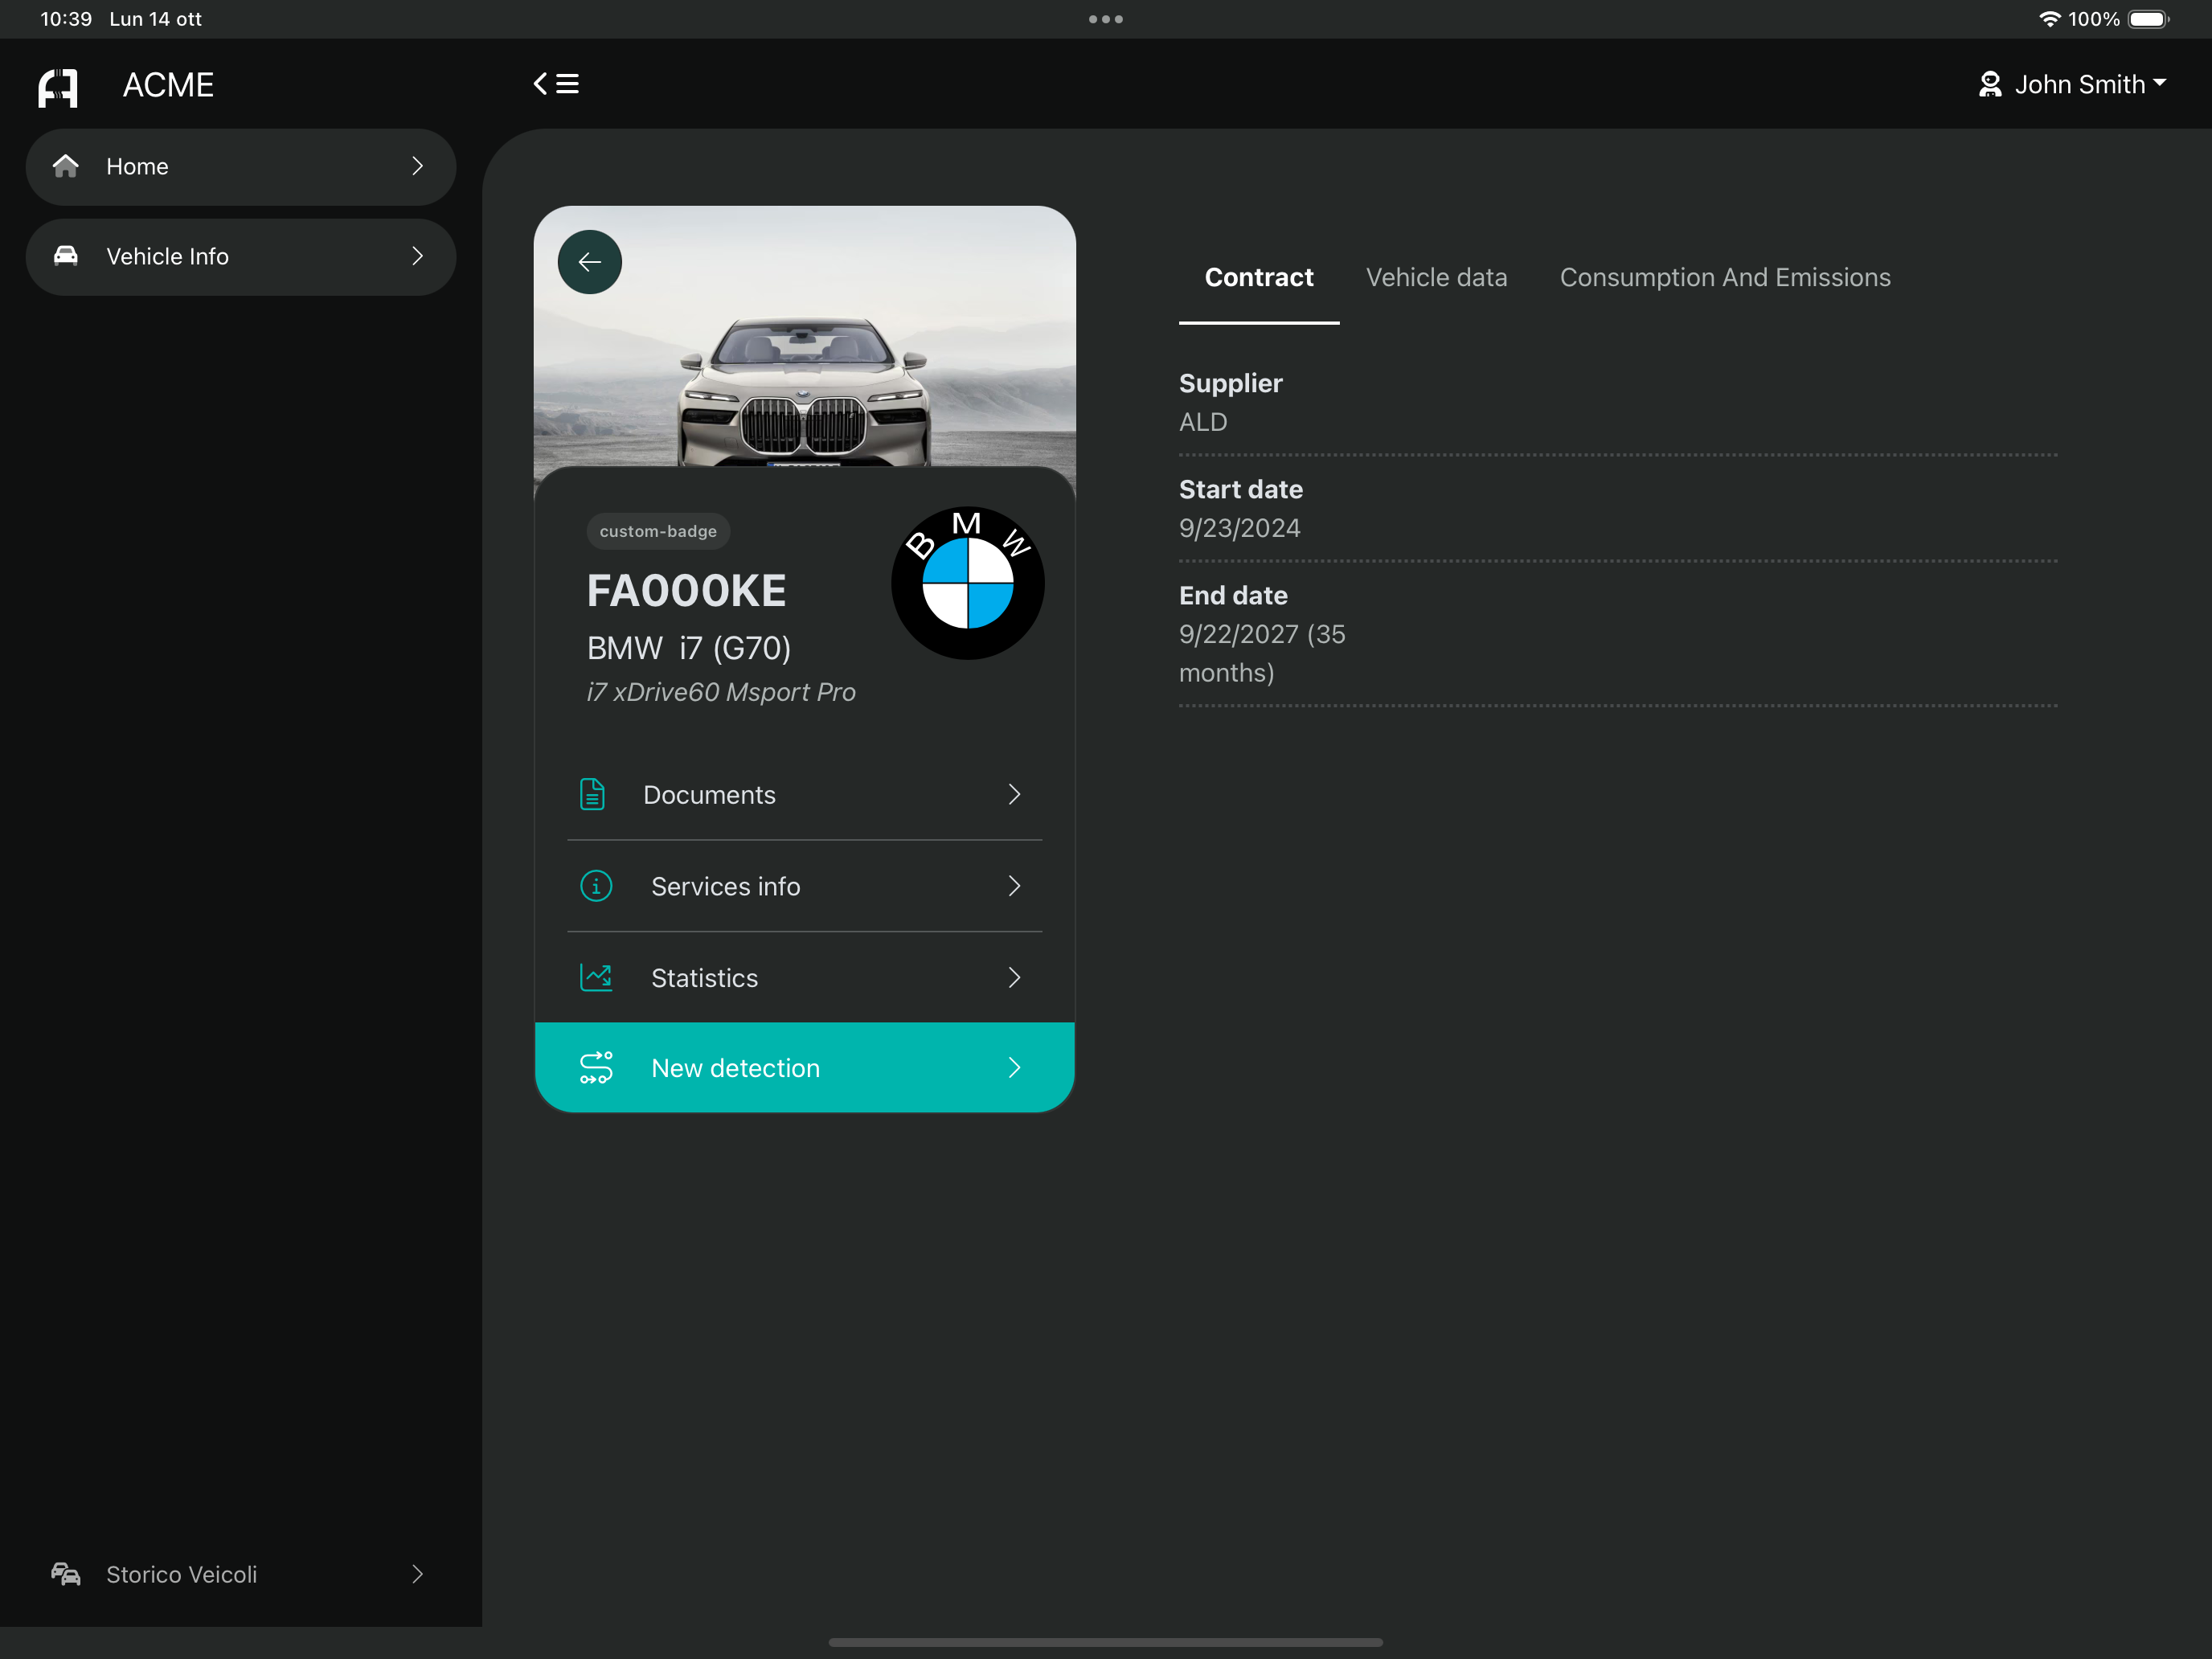Start a New detection
2212x1659 pixels.
coord(805,1067)
